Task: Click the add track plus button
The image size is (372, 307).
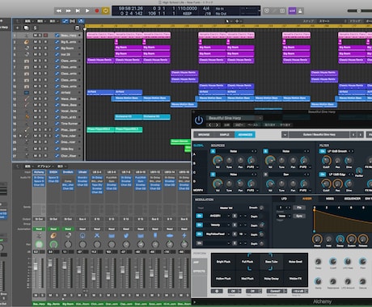Action: (x=18, y=27)
